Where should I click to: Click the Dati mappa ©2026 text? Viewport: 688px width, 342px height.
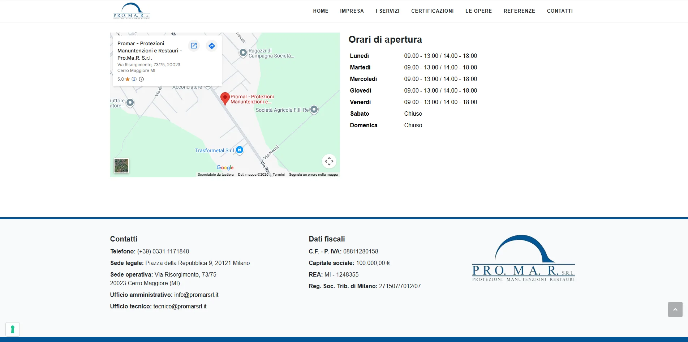253,175
